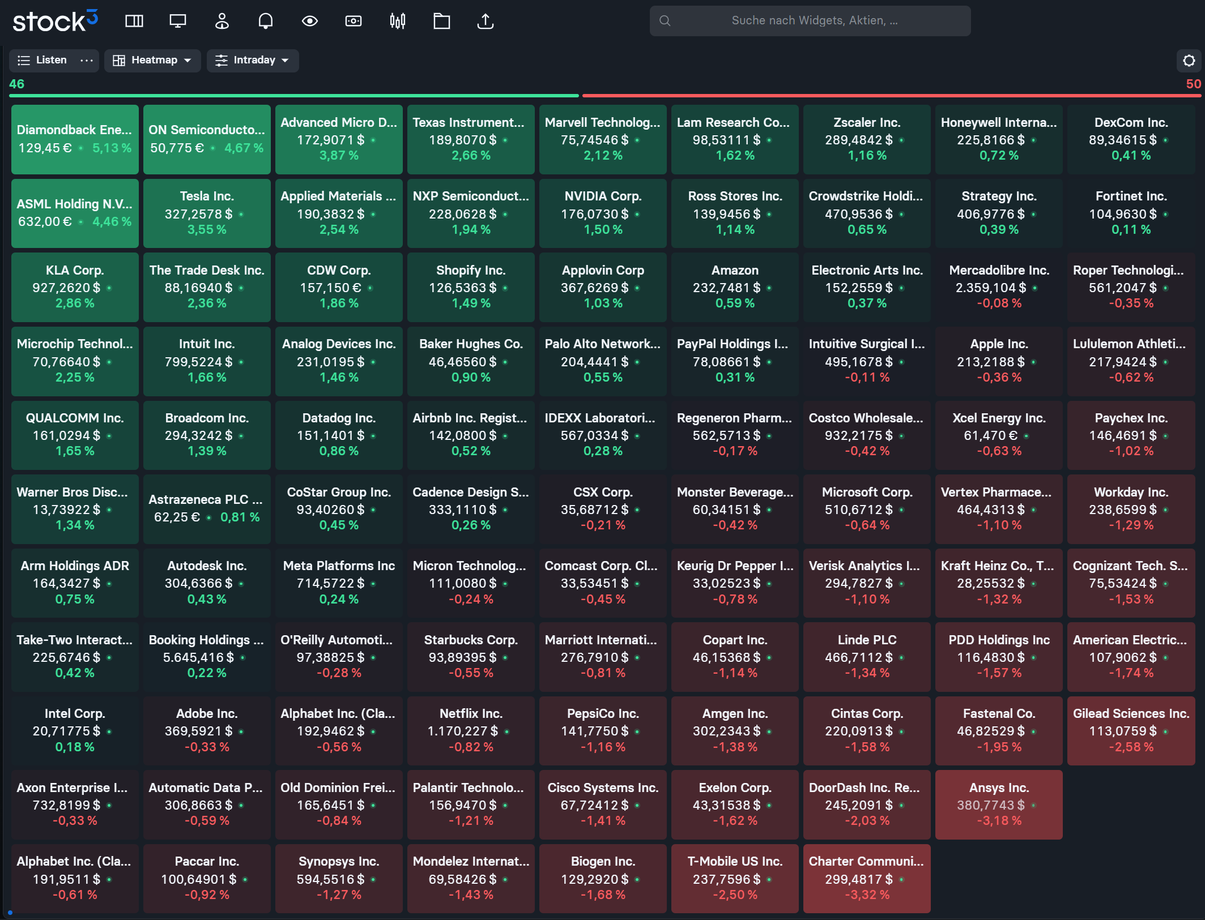Focus the Suche nach Widgets search field
This screenshot has width=1205, height=920.
coord(810,21)
